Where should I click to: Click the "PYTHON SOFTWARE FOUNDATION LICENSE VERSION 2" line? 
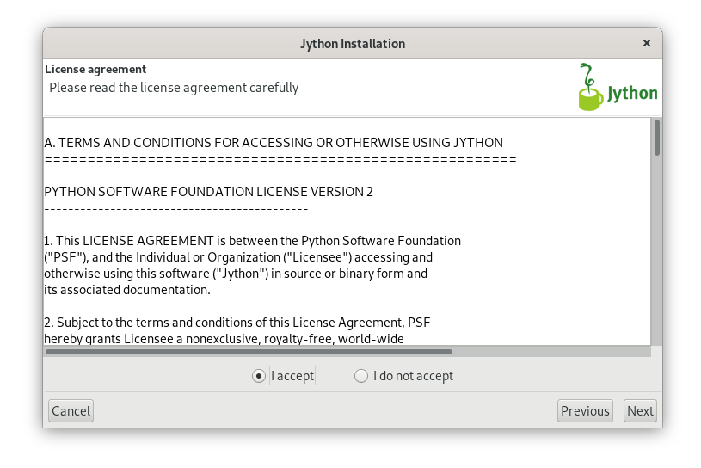(x=208, y=192)
